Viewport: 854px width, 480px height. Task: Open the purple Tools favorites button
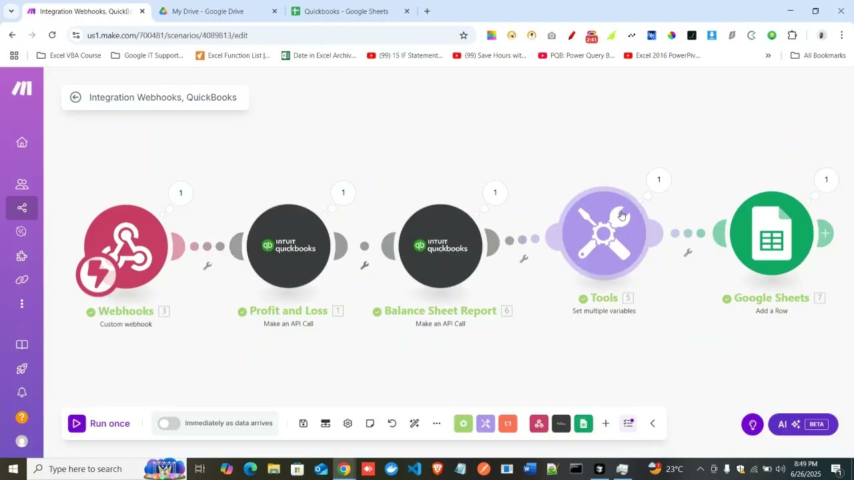tap(486, 423)
